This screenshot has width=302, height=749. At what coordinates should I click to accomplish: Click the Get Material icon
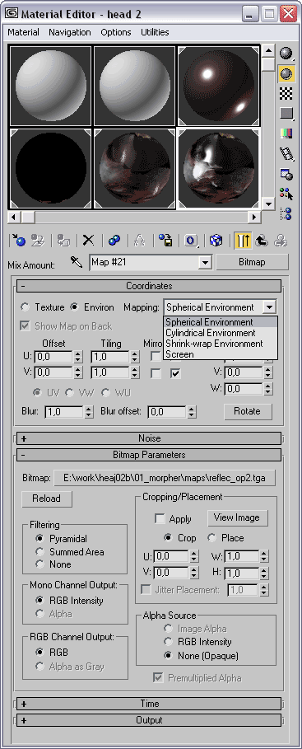tap(18, 241)
